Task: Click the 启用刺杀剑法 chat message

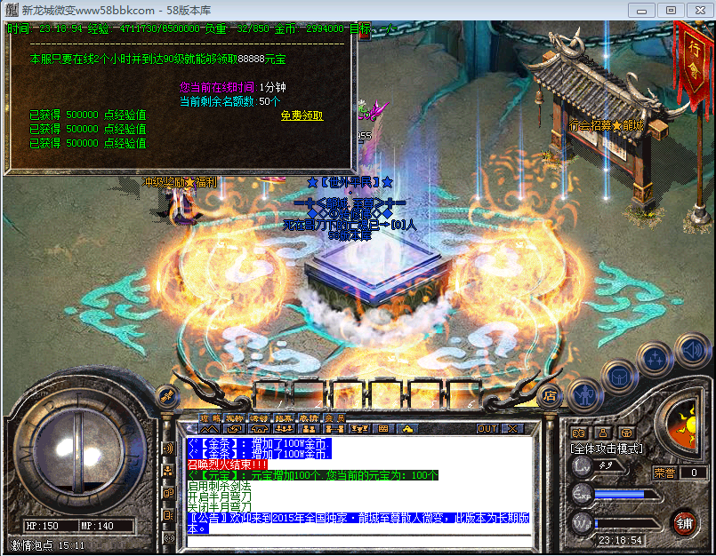Action: [219, 486]
